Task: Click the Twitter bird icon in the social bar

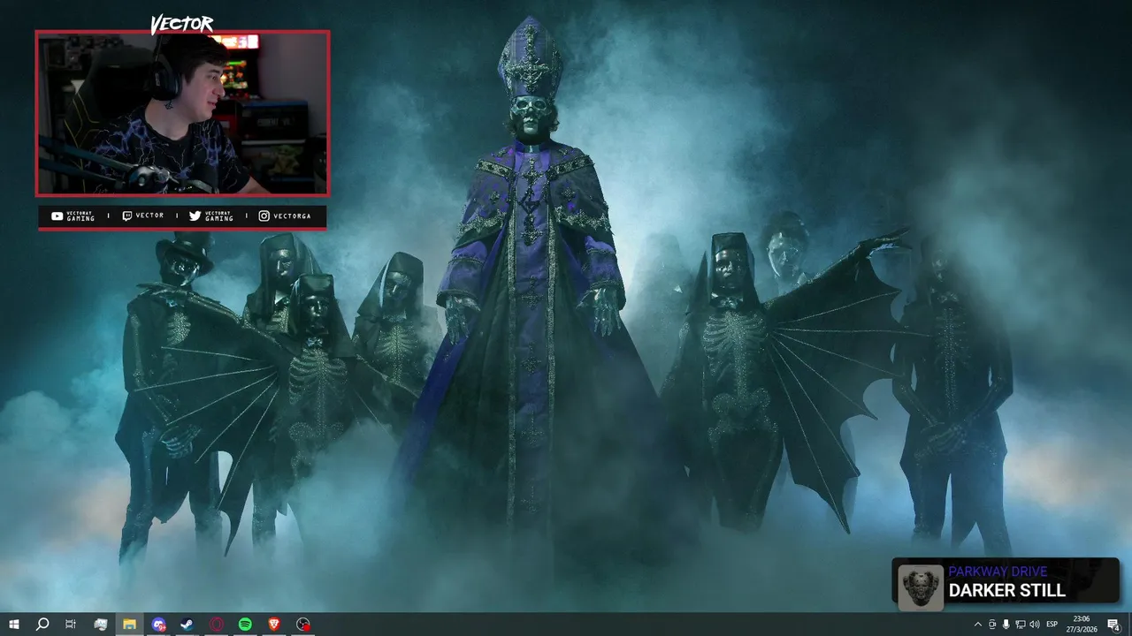Action: (195, 216)
